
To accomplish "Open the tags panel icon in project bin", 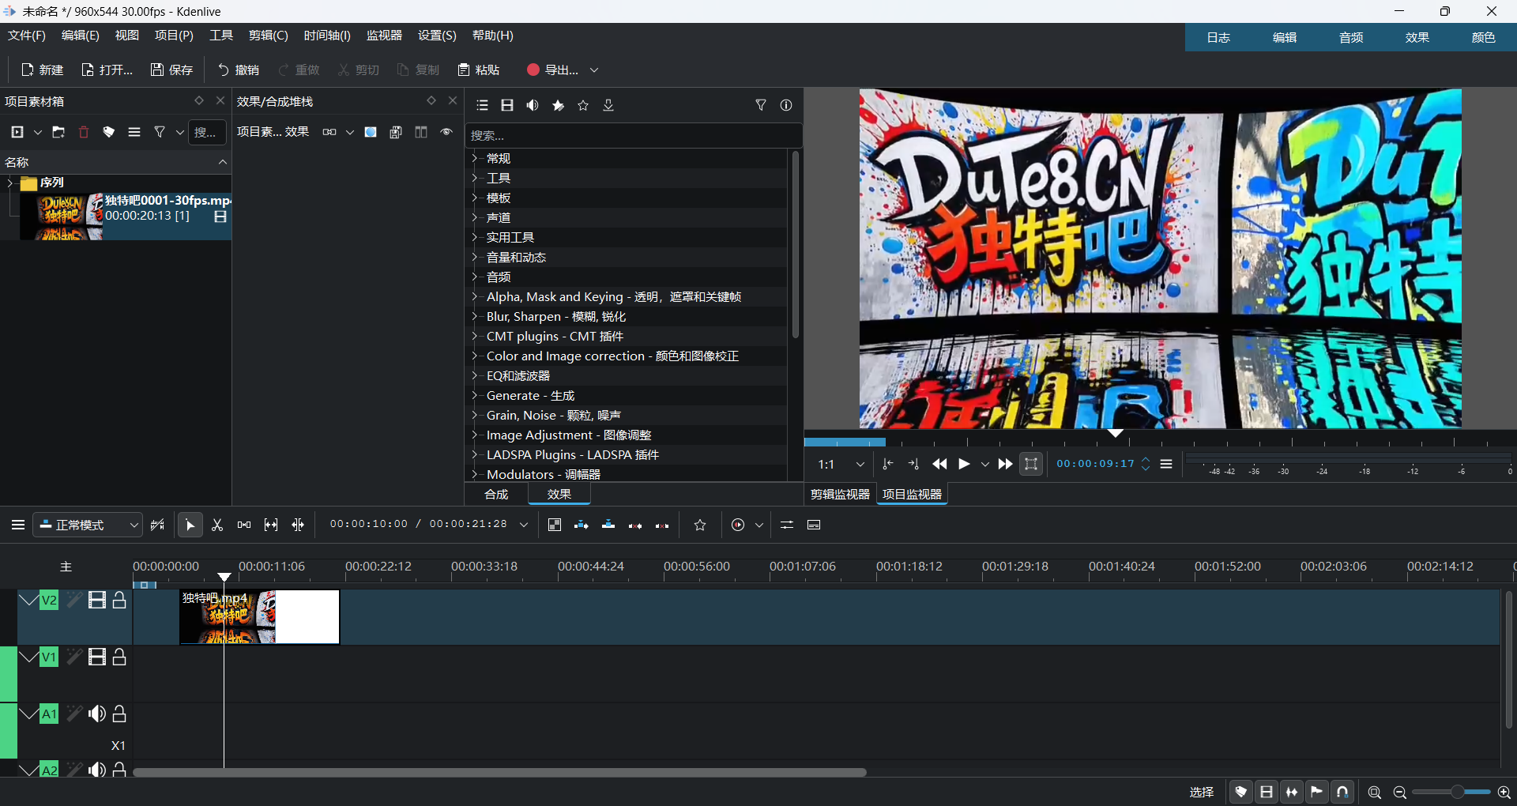I will tap(109, 132).
